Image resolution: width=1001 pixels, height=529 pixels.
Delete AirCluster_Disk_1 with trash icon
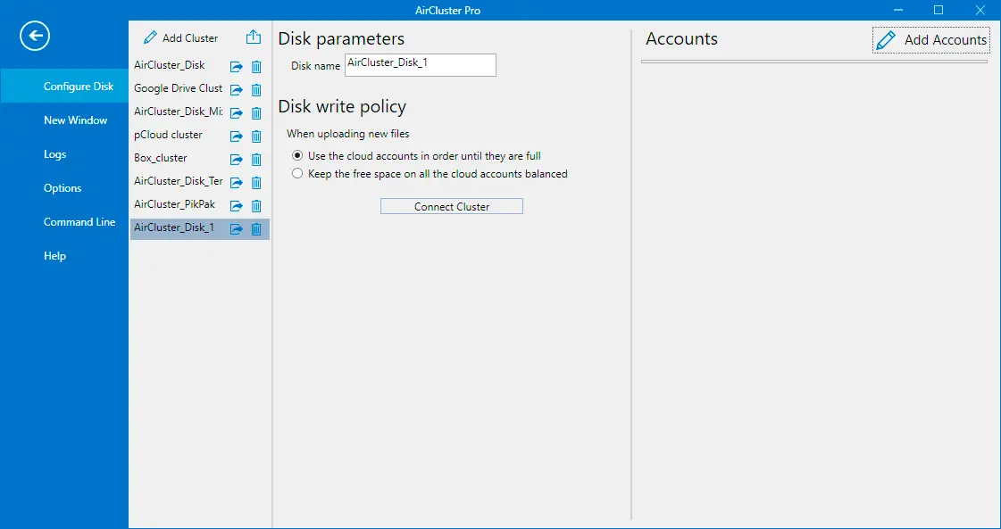256,229
